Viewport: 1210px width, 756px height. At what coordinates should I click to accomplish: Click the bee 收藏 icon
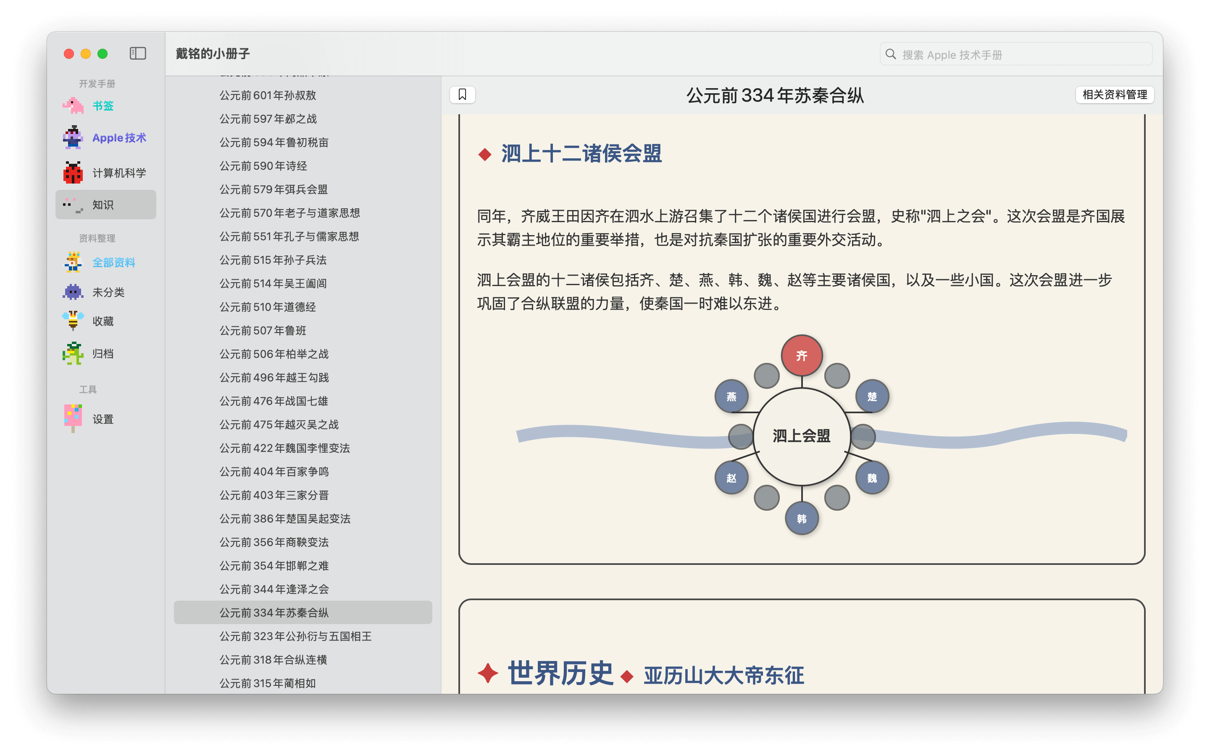tap(73, 320)
